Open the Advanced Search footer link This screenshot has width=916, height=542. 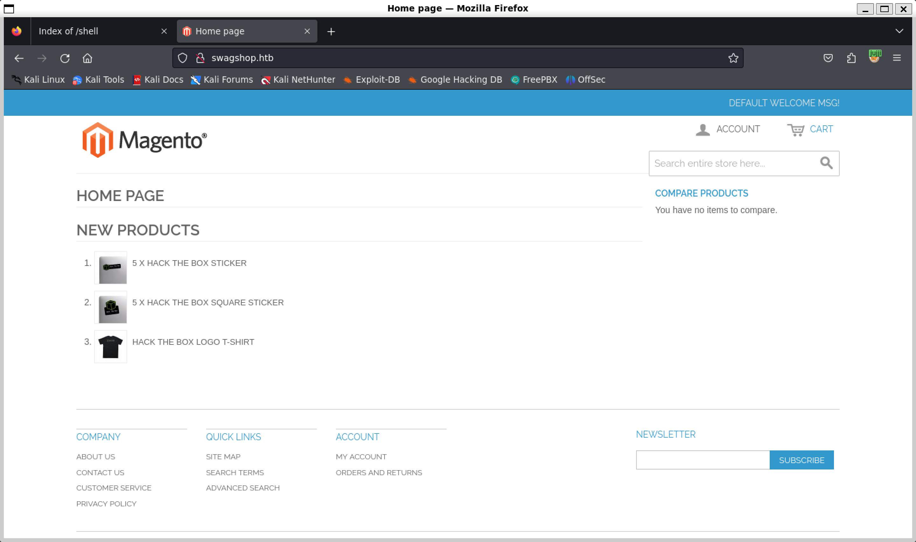242,488
